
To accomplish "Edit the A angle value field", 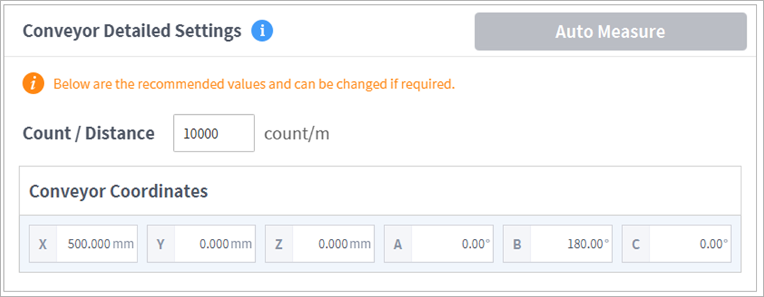I will point(451,244).
